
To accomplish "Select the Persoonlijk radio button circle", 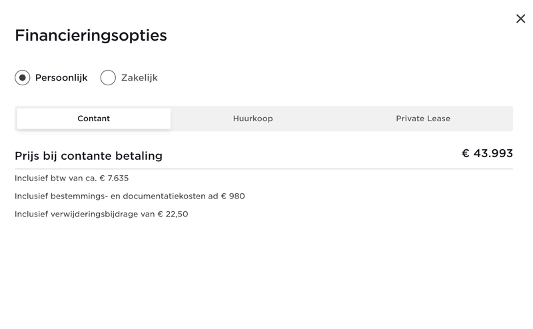I will (23, 78).
